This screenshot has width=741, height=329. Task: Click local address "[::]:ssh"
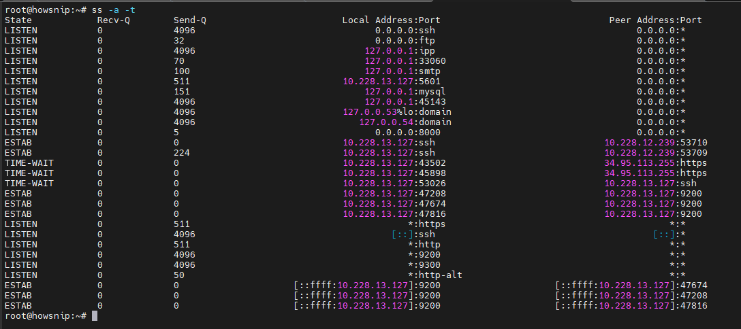pyautogui.click(x=413, y=235)
